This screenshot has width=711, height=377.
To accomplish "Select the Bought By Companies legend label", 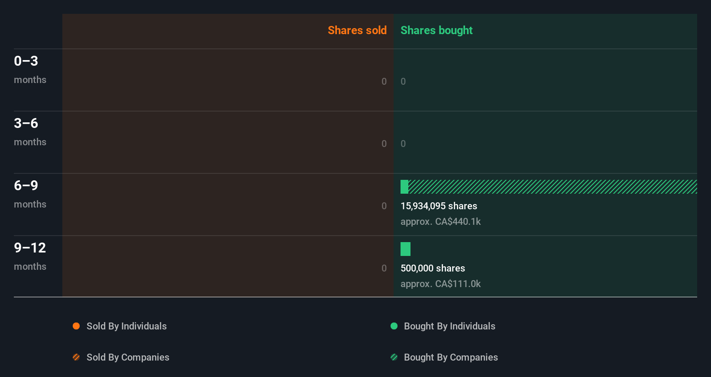I will coord(451,357).
